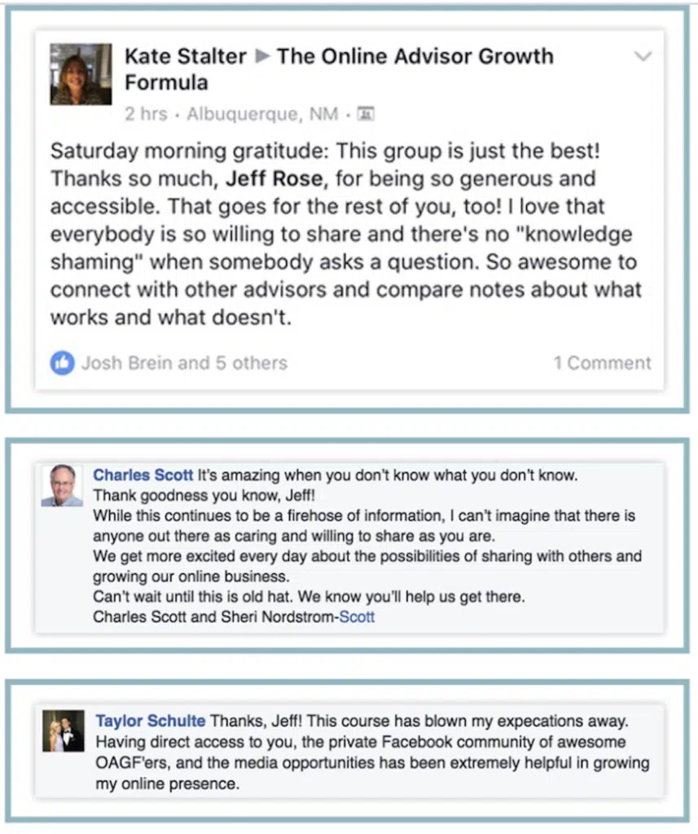The width and height of the screenshot is (698, 834).
Task: Click the blue Like reaction icon
Action: (x=62, y=363)
